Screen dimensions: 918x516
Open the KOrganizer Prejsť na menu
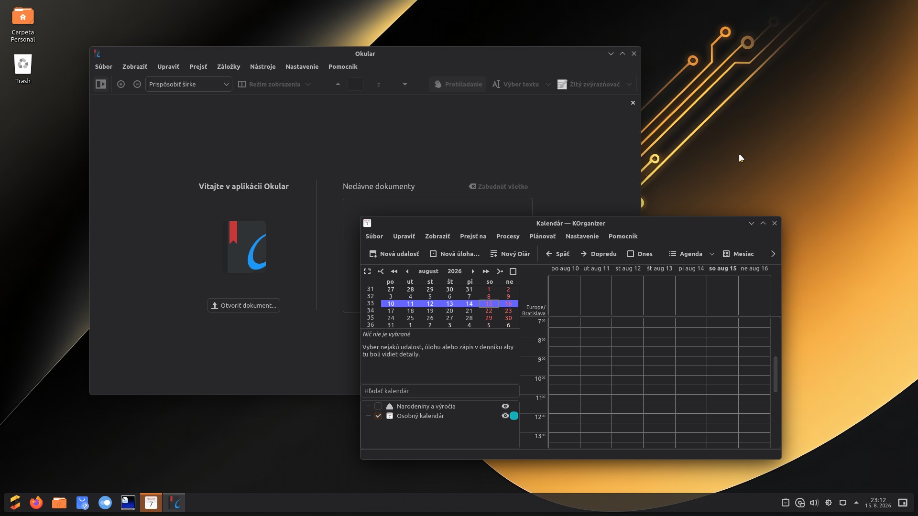pyautogui.click(x=473, y=236)
